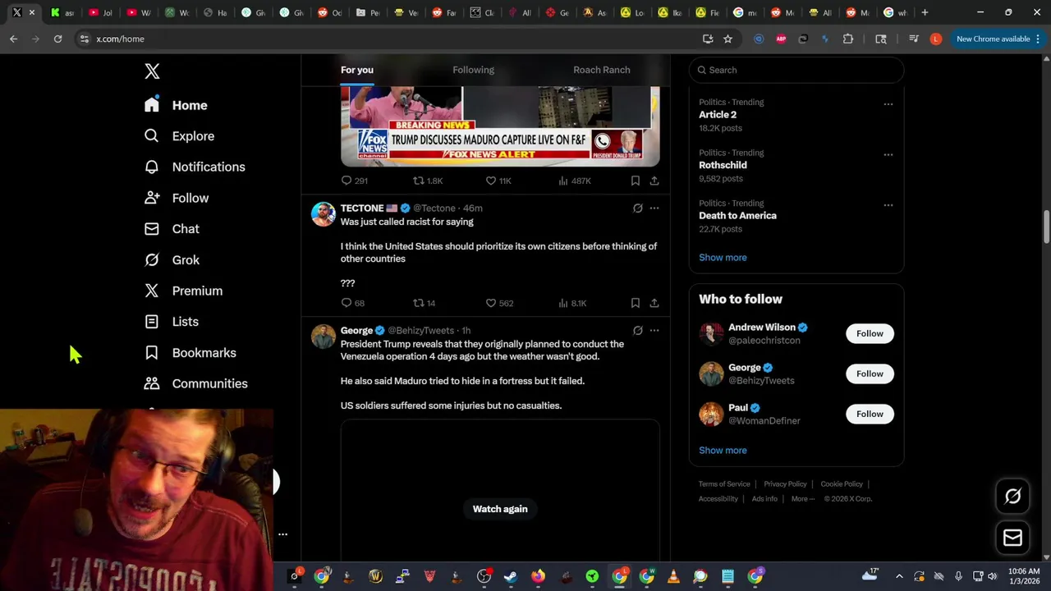Open the Follow page in the sidebar
1051x591 pixels.
tap(177, 198)
